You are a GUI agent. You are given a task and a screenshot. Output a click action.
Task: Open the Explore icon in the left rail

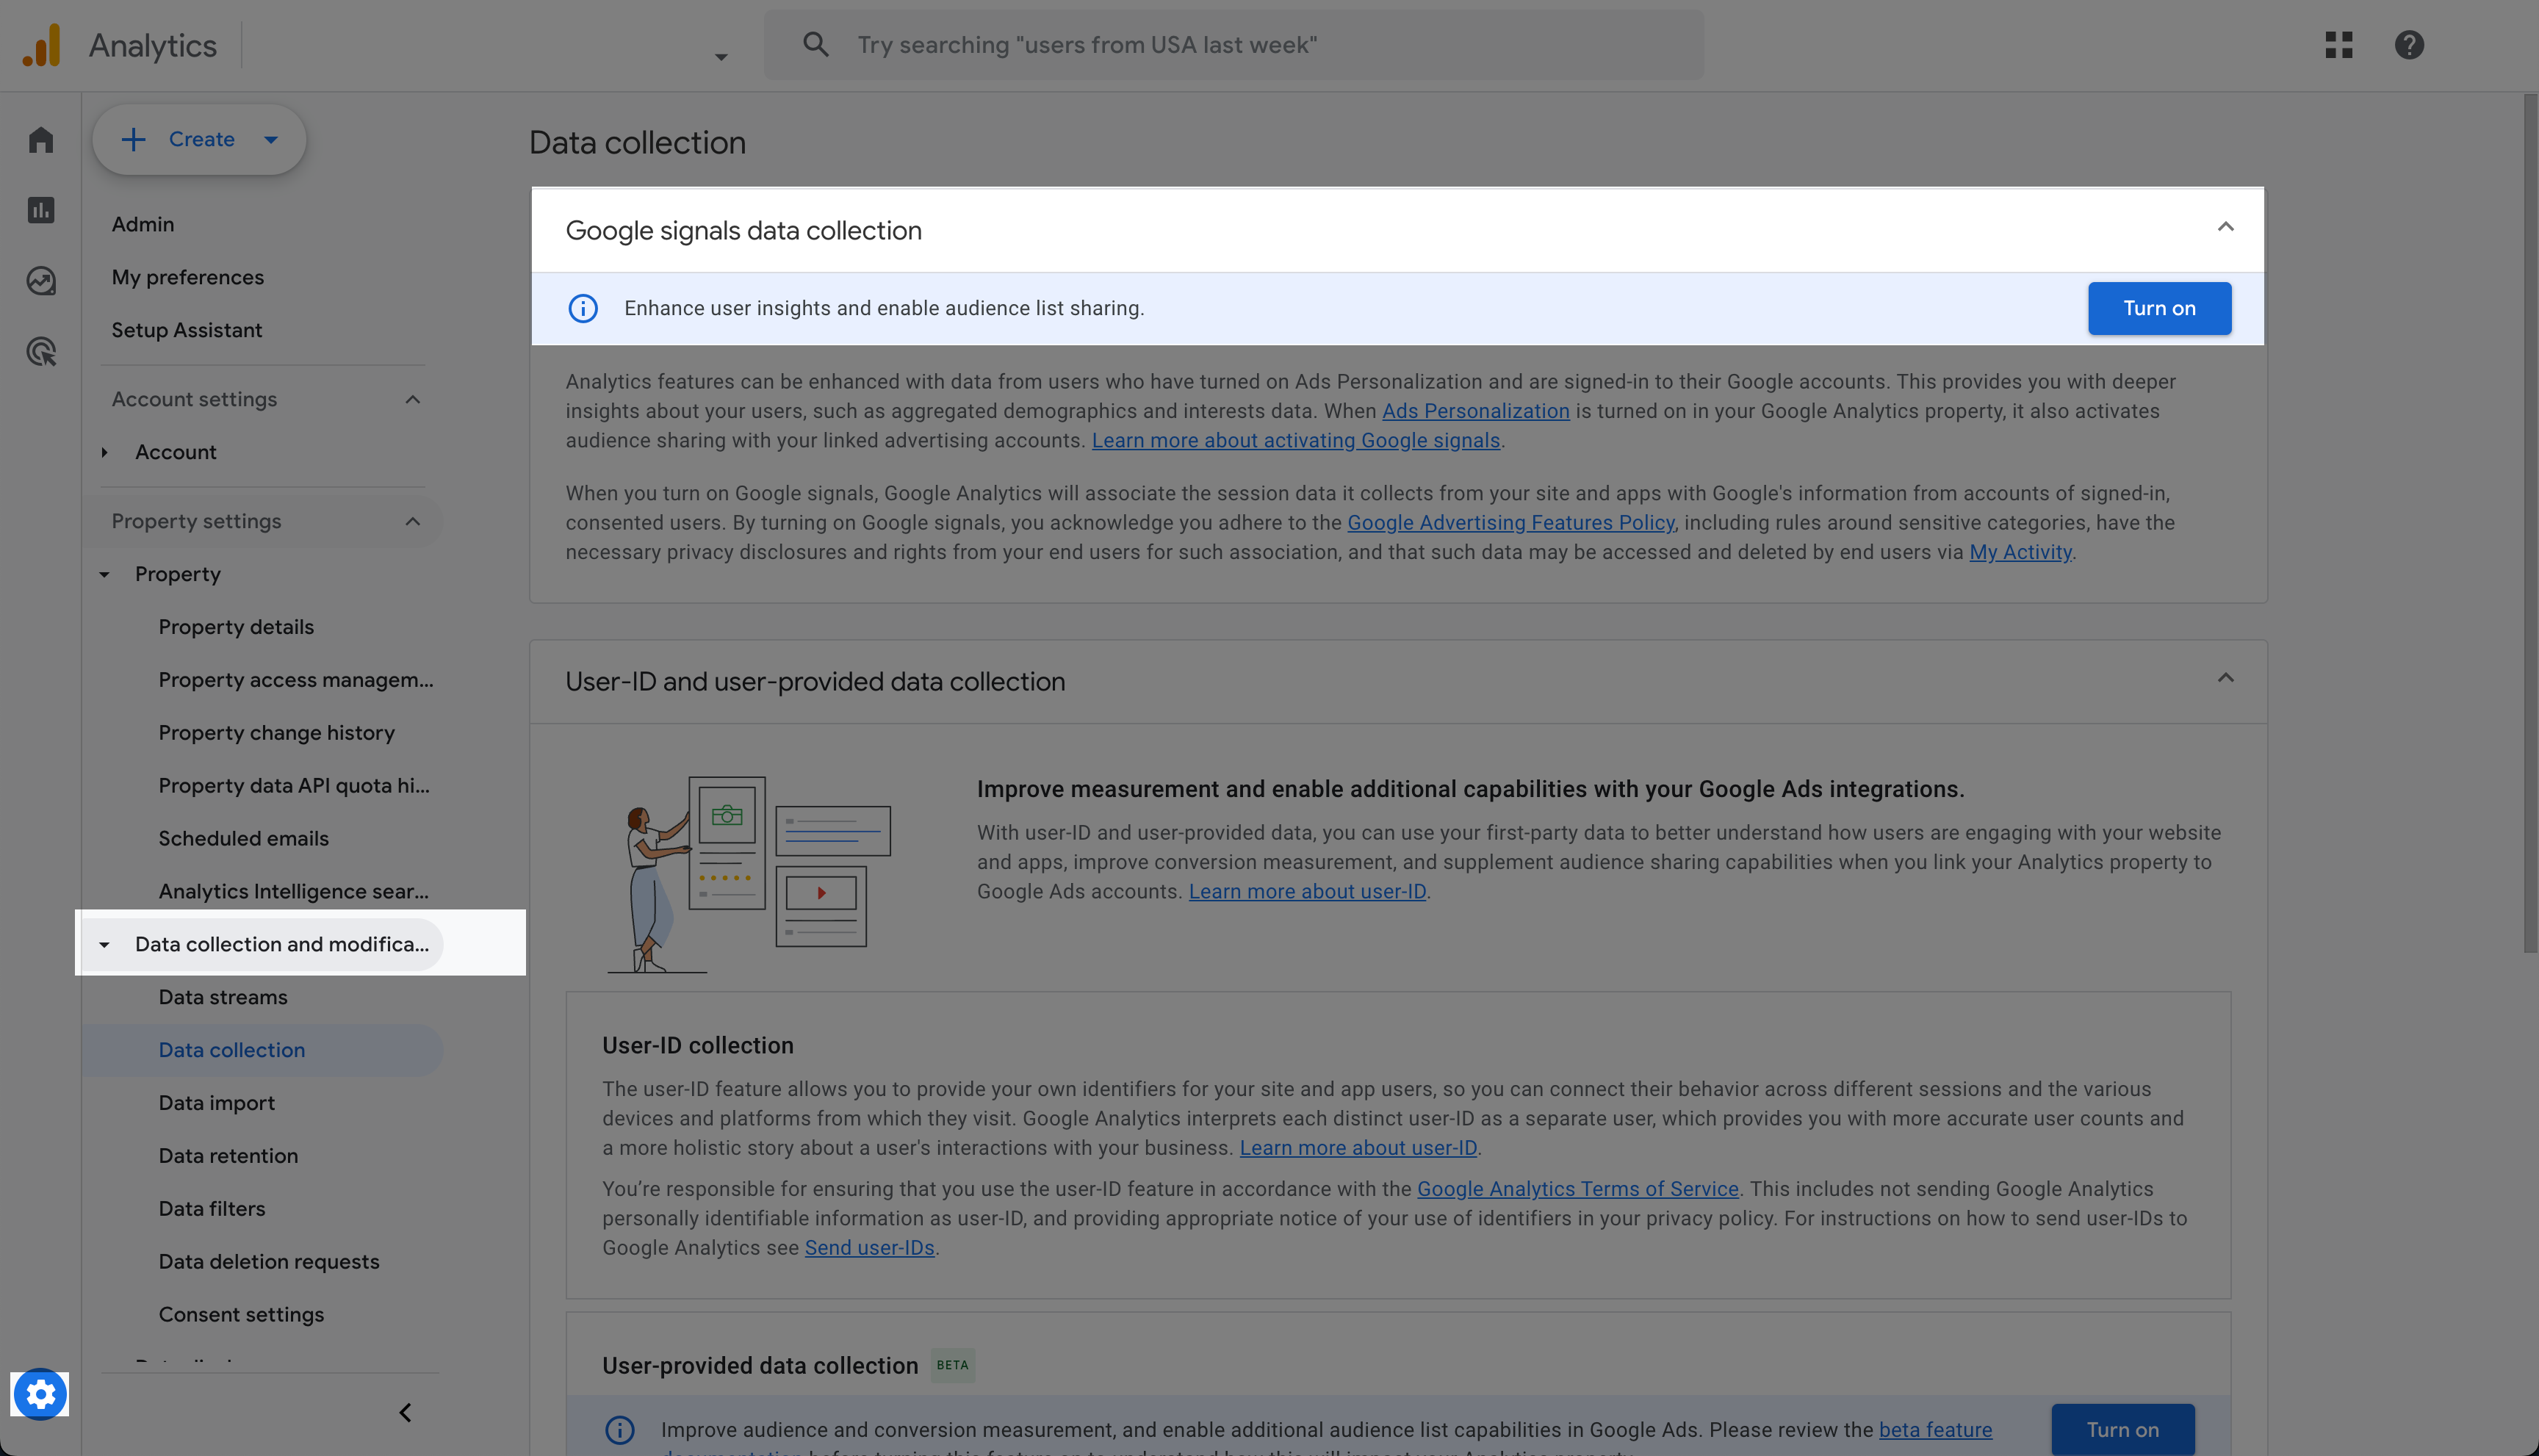pos(41,281)
